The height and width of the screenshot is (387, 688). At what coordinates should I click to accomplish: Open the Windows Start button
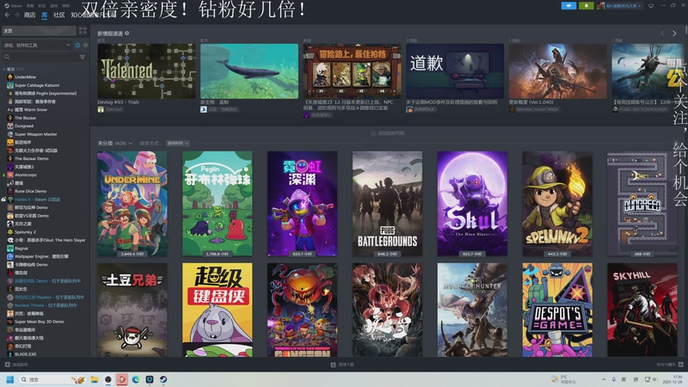(9, 379)
